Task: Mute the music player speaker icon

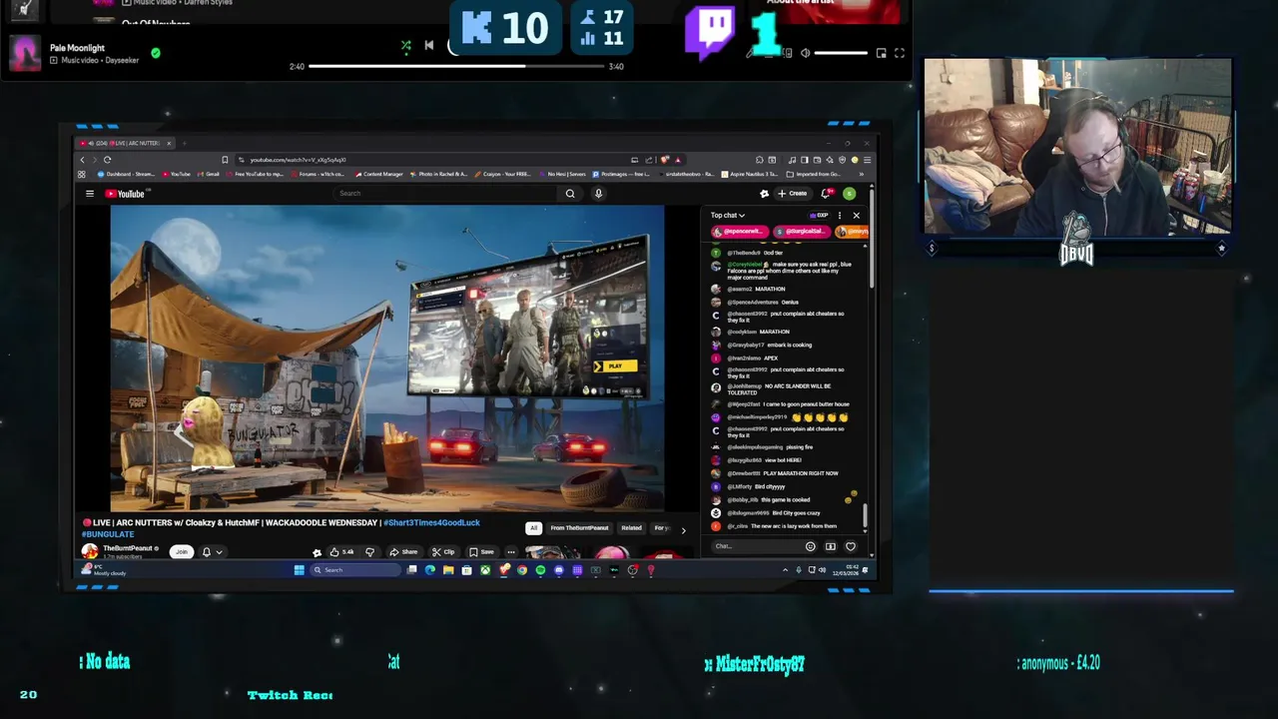Action: click(805, 53)
